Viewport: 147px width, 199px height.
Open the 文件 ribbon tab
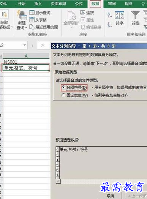[x=3, y=4]
